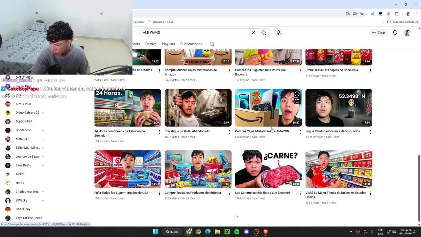
Task: Click the page's vertical scrollbar thumb
Action: [419, 188]
